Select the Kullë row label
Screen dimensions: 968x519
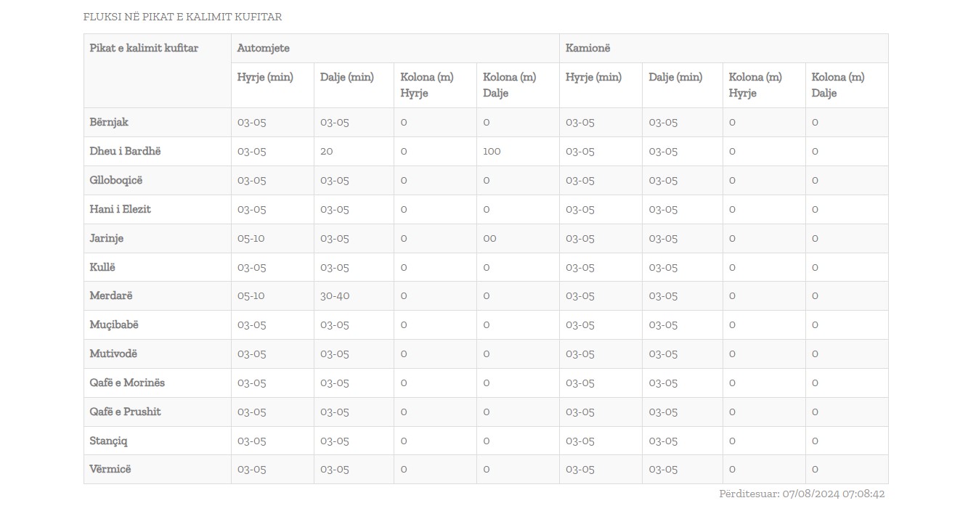coord(102,267)
